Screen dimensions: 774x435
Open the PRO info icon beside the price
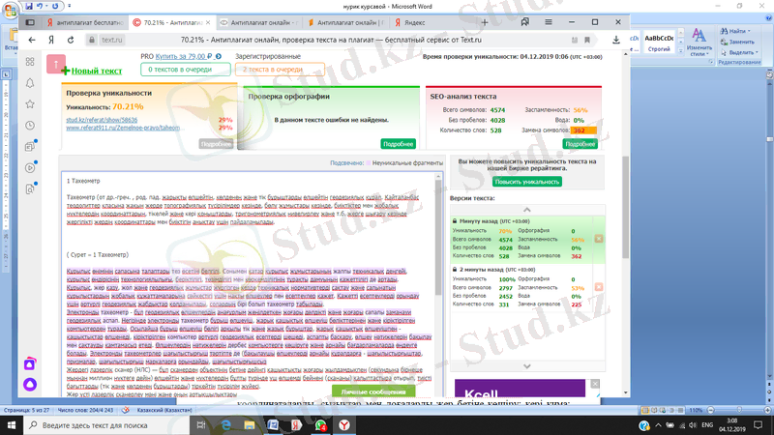(219, 57)
